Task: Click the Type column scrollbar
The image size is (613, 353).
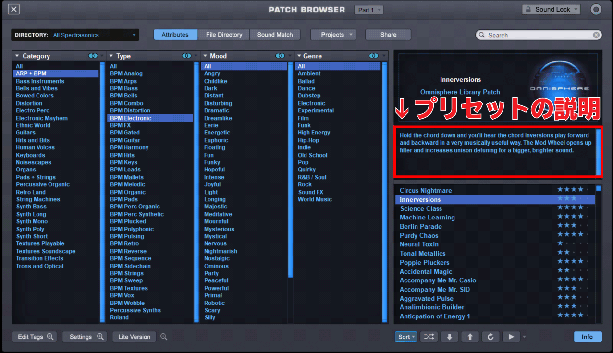Action: click(196, 192)
